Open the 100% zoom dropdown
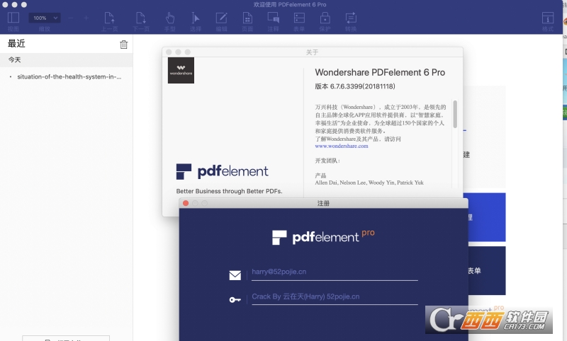The width and height of the screenshot is (567, 341). pyautogui.click(x=45, y=18)
